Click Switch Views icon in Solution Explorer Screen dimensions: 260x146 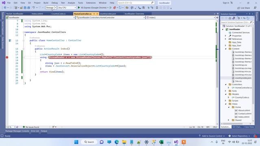click(x=234, y=18)
